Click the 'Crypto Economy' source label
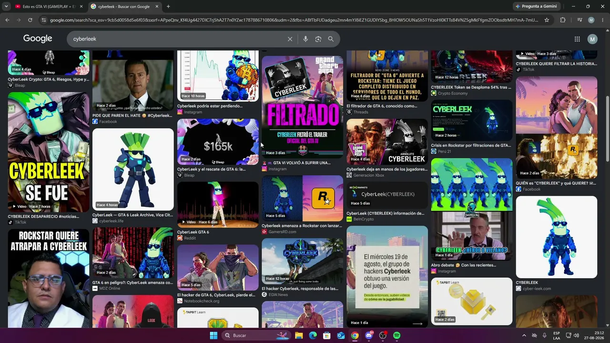Viewport: 610px width, 343px height. pos(452,93)
